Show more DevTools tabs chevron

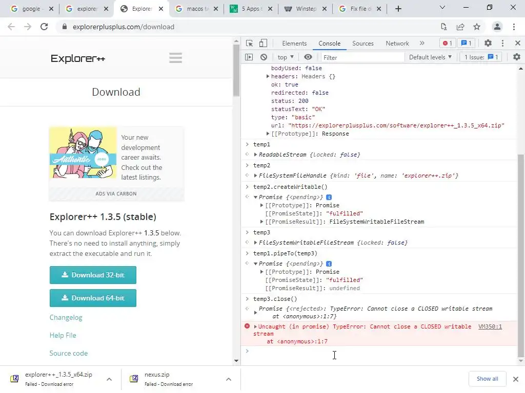[422, 43]
